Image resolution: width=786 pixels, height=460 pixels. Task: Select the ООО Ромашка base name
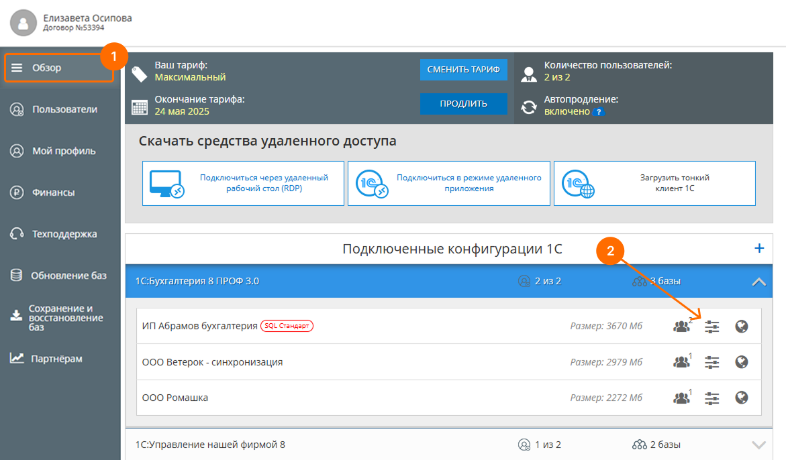(x=175, y=398)
